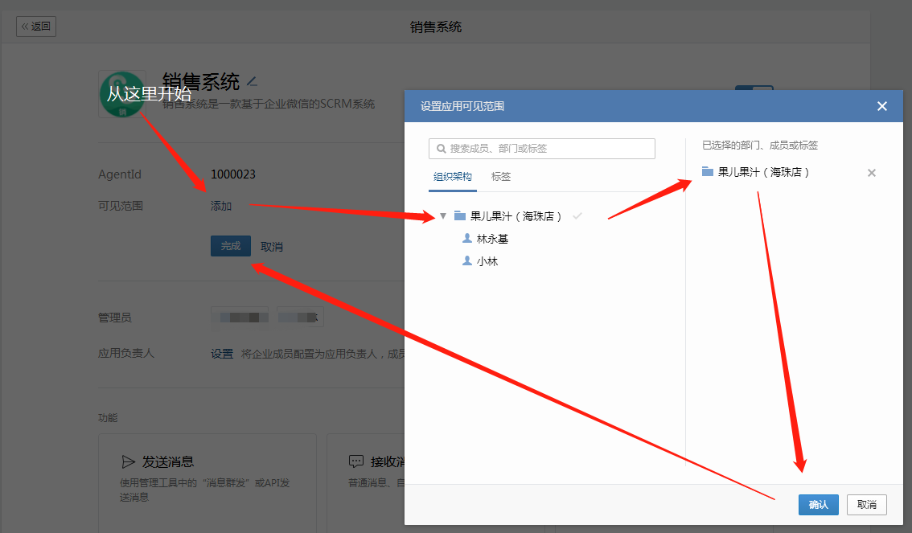Image resolution: width=912 pixels, height=533 pixels.
Task: Click selected 果儿果汁（海珠店）in right panel
Action: pyautogui.click(x=763, y=172)
